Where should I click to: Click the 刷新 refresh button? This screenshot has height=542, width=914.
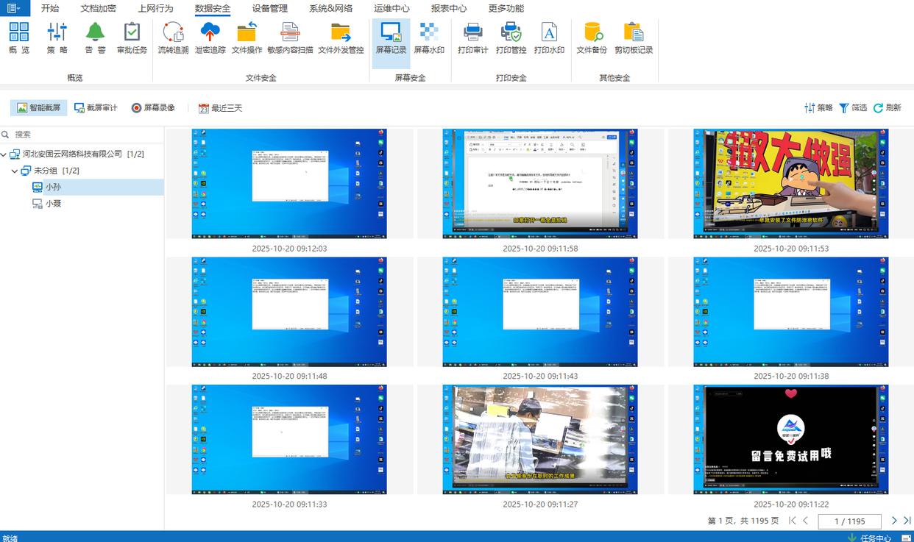(887, 108)
